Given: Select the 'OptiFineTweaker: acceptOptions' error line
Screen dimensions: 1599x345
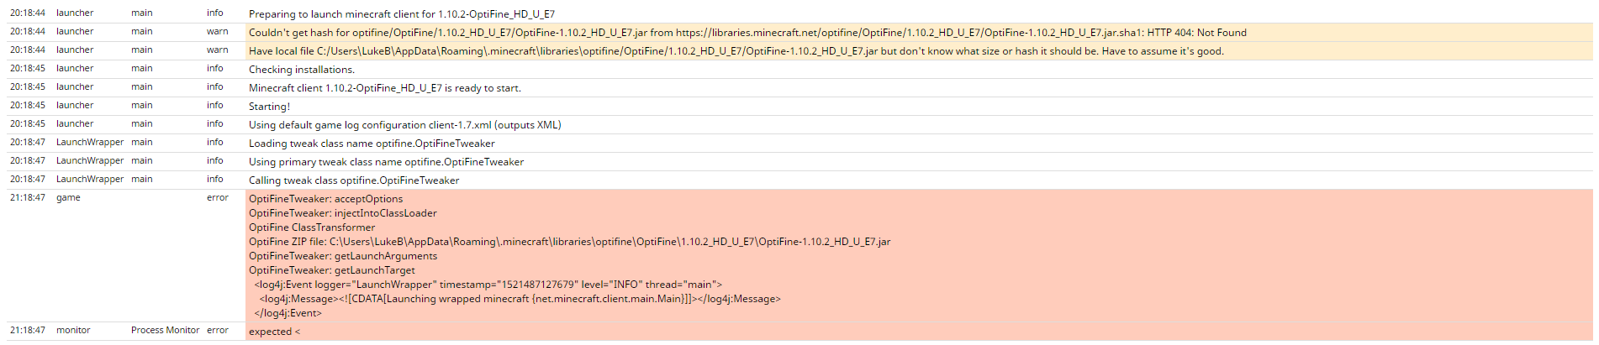Looking at the screenshot, I should (325, 199).
